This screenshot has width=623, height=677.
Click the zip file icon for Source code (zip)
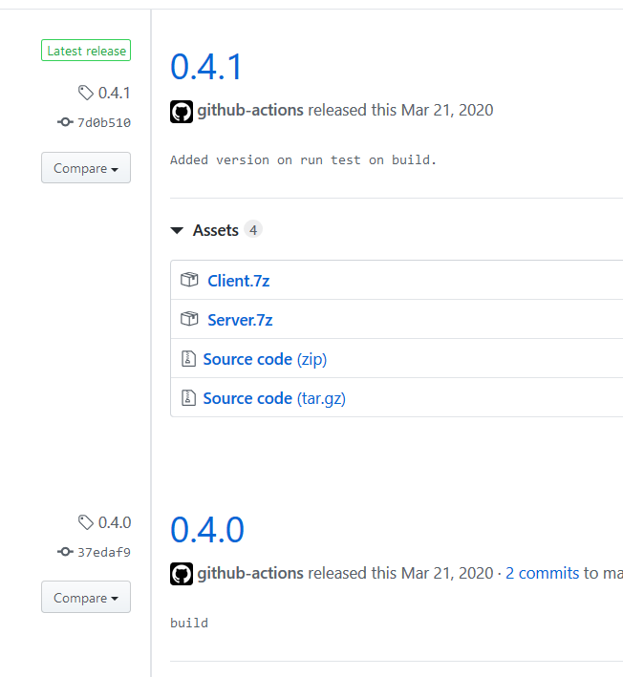click(188, 359)
